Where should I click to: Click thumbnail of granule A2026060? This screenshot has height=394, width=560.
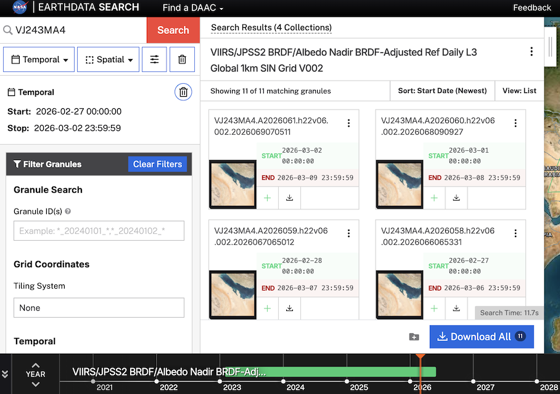[400, 184]
